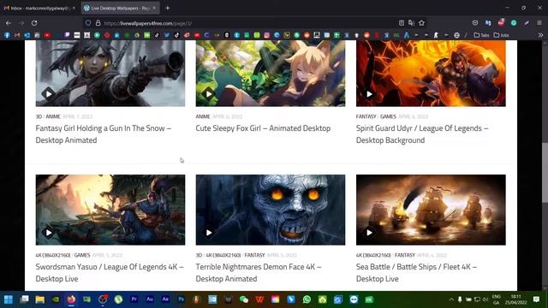Open WeChat from the taskbar
The height and width of the screenshot is (308, 548).
[x=243, y=299]
